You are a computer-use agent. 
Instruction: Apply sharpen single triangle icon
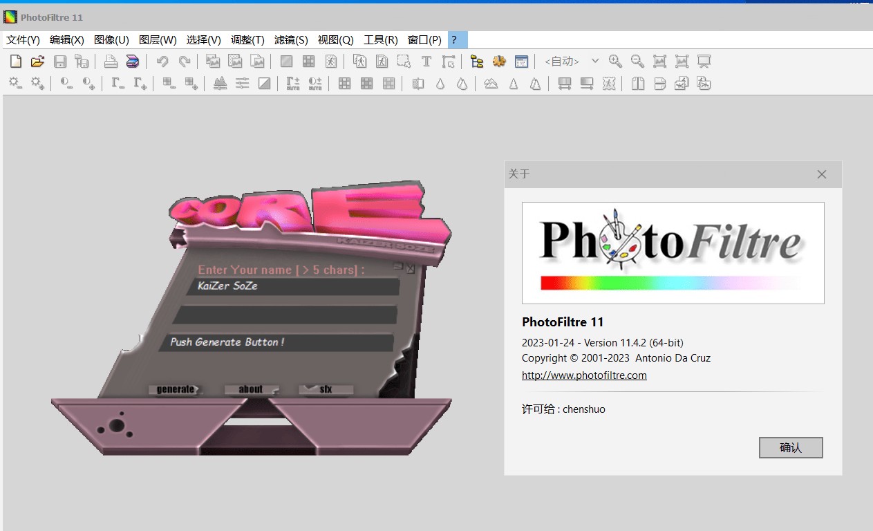(513, 84)
